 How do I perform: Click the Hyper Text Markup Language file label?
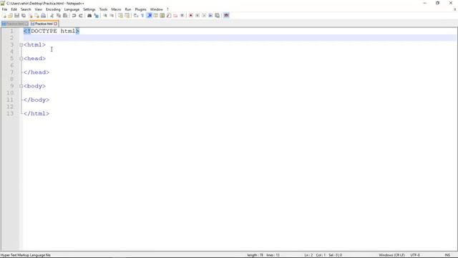tap(26, 255)
